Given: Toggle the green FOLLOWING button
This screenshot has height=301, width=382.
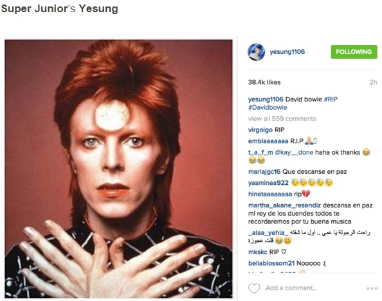Looking at the screenshot, I should coord(354,52).
